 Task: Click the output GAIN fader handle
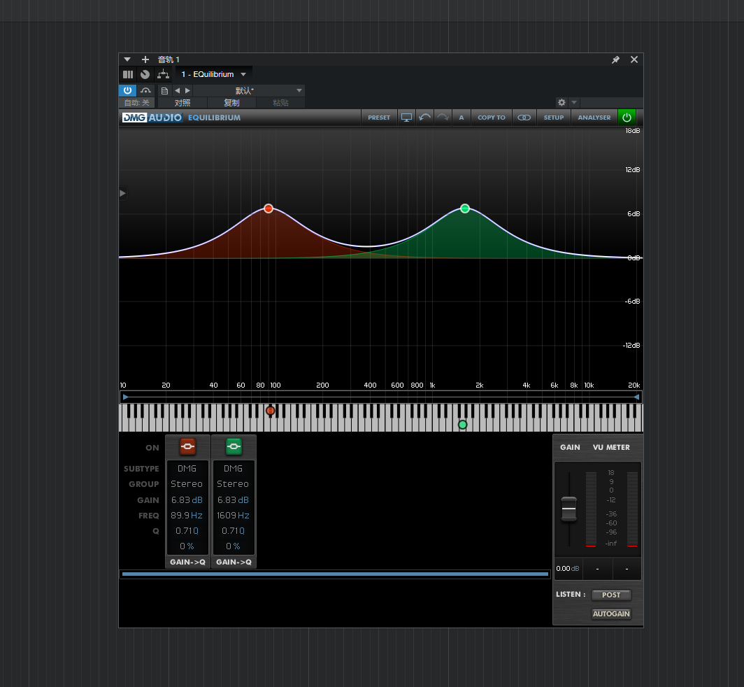point(569,509)
